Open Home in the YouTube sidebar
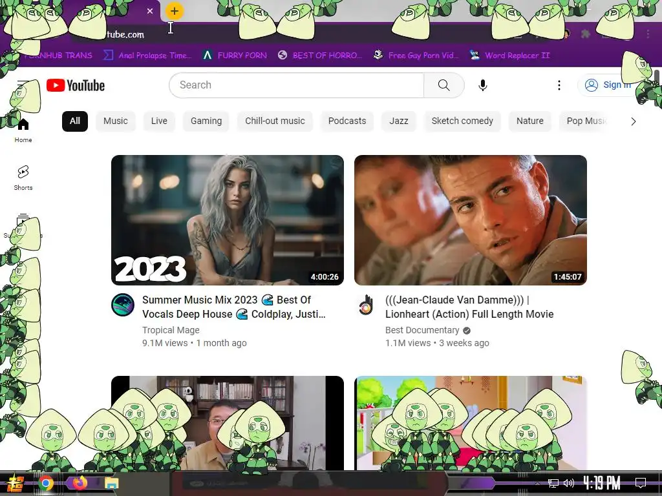Screen dimensions: 662x496 [x=23, y=130]
